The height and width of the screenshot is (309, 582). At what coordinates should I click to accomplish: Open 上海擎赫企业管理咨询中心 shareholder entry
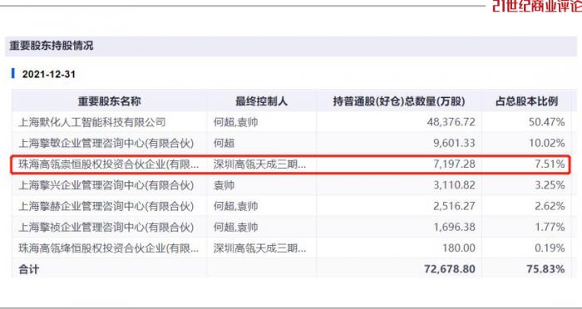pos(106,206)
